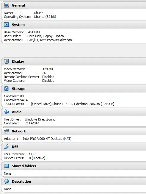The height and width of the screenshot is (194, 146).
Task: Click the ubuntu-16.04.1-desktop-i386.iso optical drive entry
Action: pyautogui.click(x=73, y=104)
